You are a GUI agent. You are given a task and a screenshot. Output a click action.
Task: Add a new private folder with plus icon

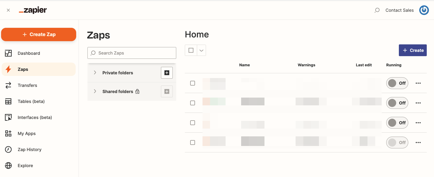tap(167, 73)
